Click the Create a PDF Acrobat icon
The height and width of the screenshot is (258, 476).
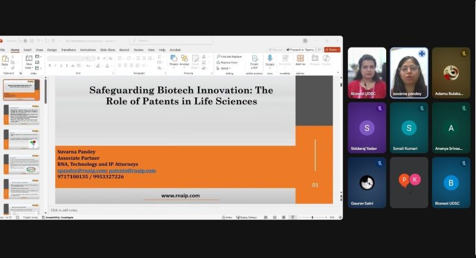click(255, 61)
